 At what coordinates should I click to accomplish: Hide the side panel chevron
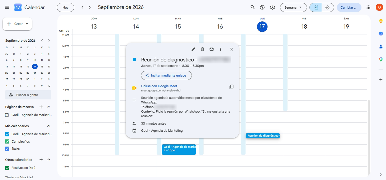click(381, 175)
